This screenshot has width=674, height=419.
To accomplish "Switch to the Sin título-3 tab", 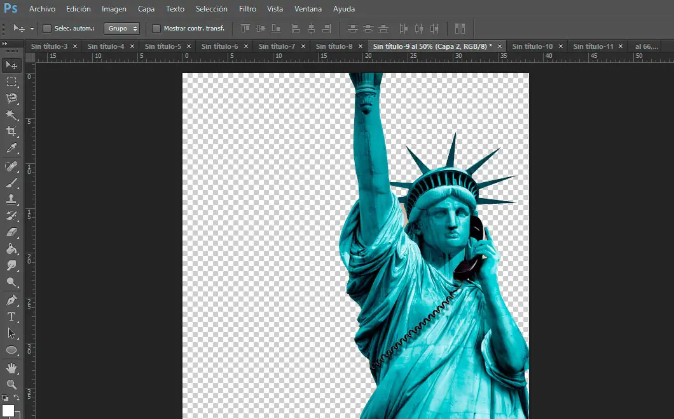I will (49, 46).
